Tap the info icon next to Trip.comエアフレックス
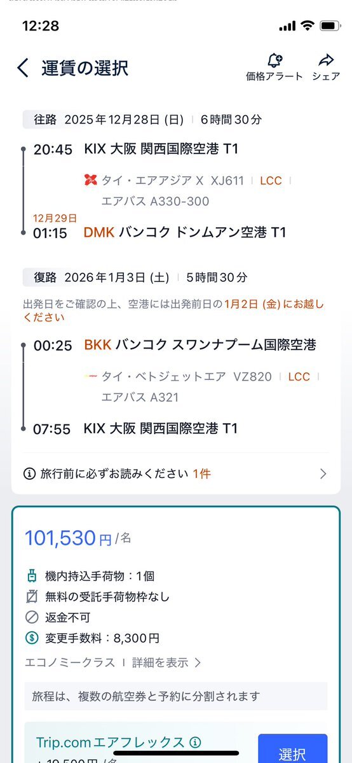352x763 pixels. point(195,742)
